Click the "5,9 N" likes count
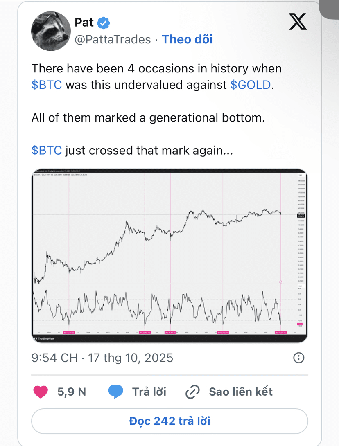Image resolution: width=339 pixels, height=446 pixels. point(72,392)
